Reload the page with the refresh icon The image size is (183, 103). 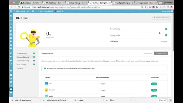(19, 7)
